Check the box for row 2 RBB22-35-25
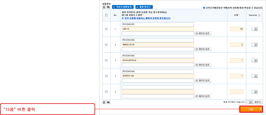 point(106,45)
